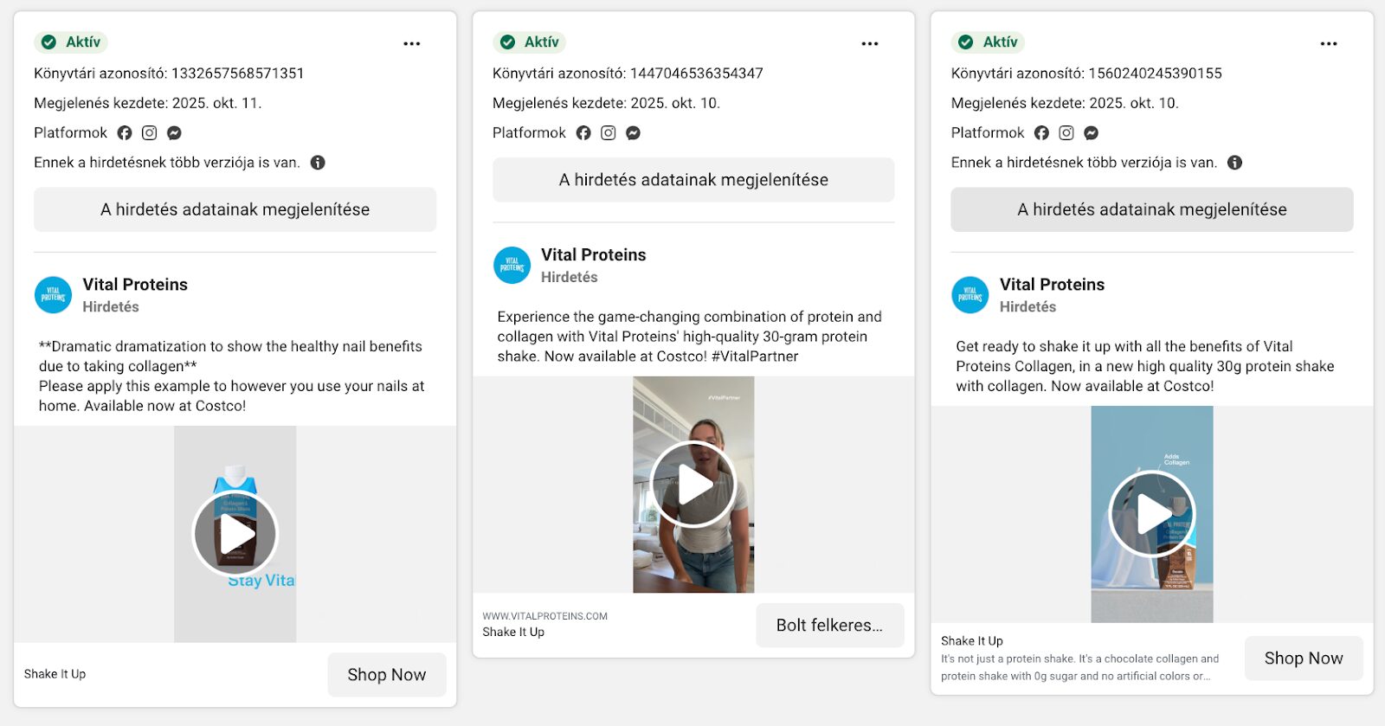This screenshot has height=726, width=1385.
Task: Click Vital Proteins avatar in nail benefits ad
Action: tap(54, 295)
